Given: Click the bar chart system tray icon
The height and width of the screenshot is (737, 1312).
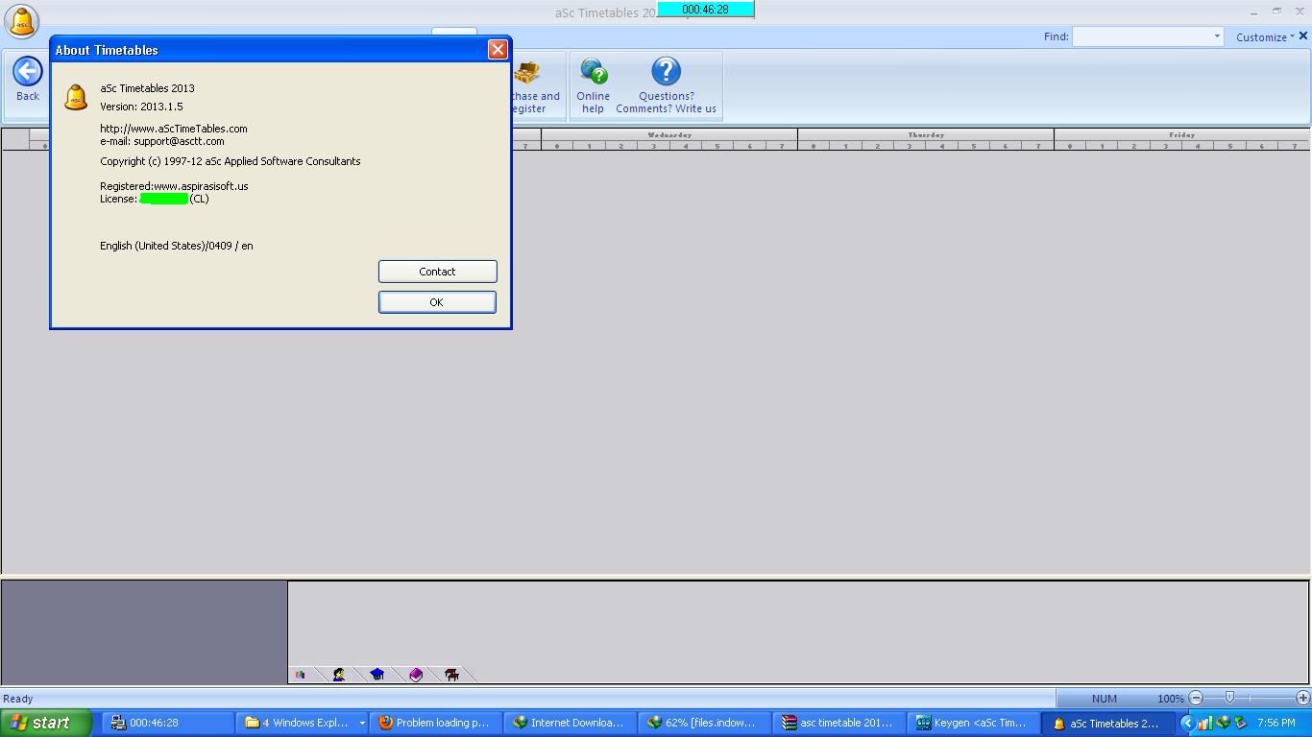Looking at the screenshot, I should pyautogui.click(x=1204, y=723).
